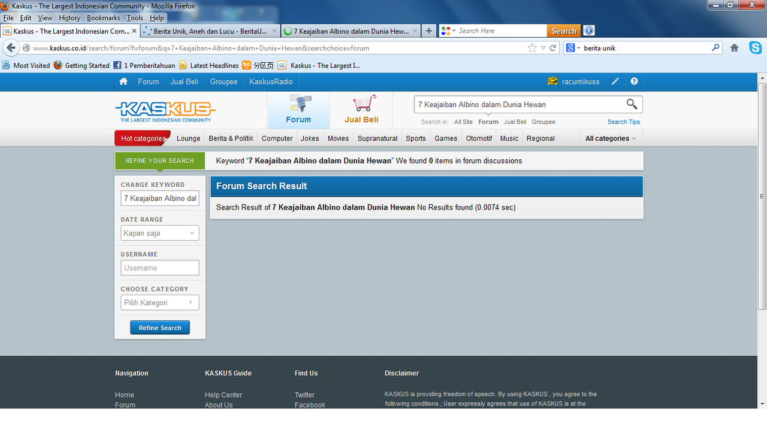Open the Edit menu
Image resolution: width=767 pixels, height=431 pixels.
(26, 18)
